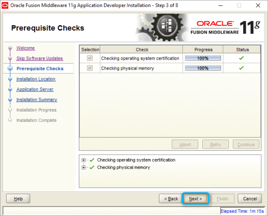Click the green status checkmark for operating system certification
This screenshot has height=216, width=268.
[241, 58]
